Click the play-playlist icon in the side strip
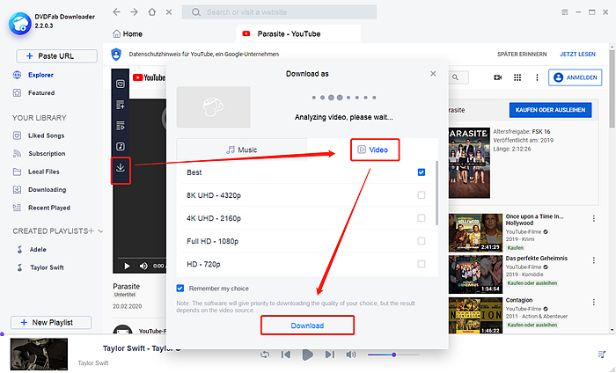The height and width of the screenshot is (373, 616). pyautogui.click(x=121, y=126)
